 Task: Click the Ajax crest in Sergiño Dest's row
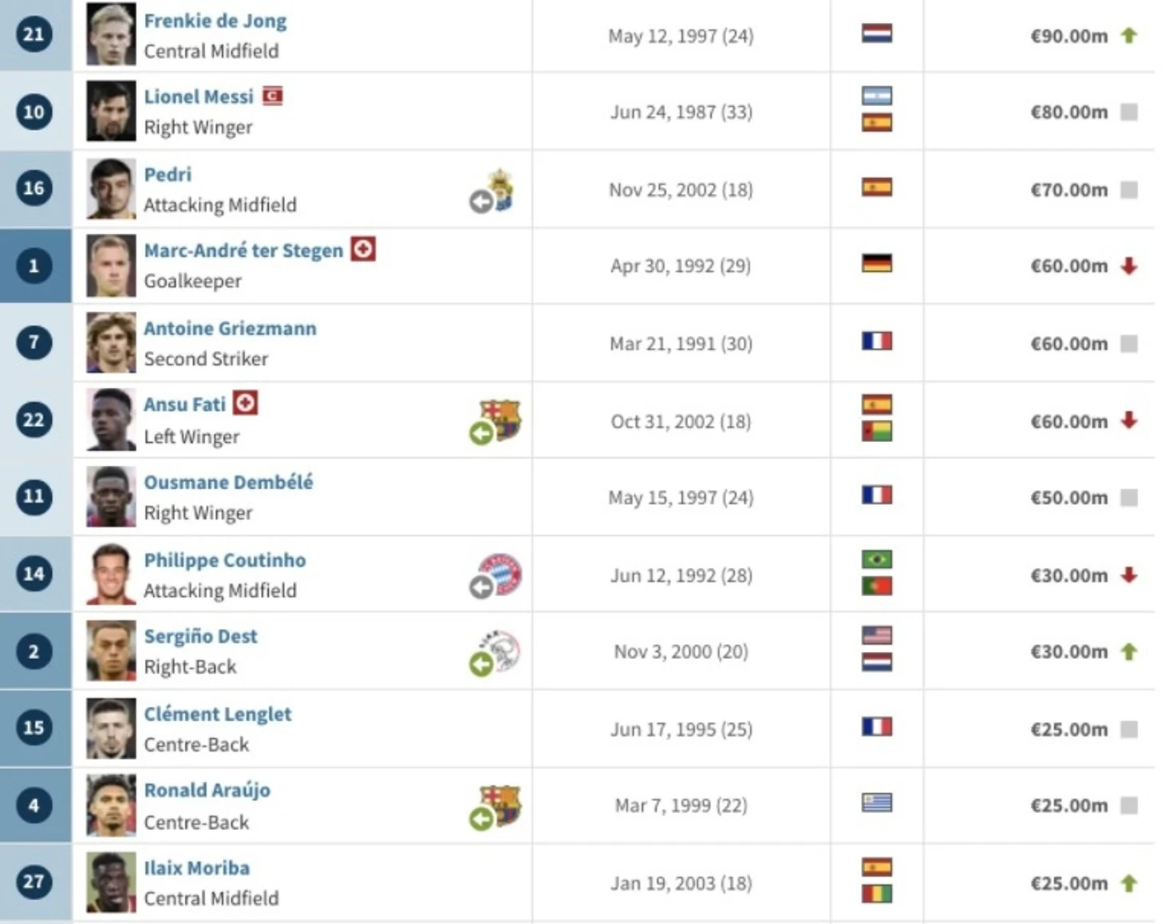click(x=501, y=651)
